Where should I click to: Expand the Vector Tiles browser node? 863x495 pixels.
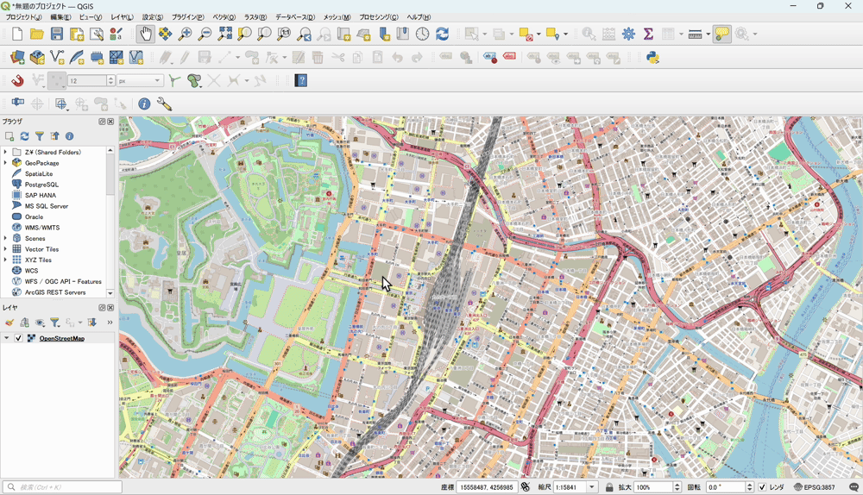(5, 249)
